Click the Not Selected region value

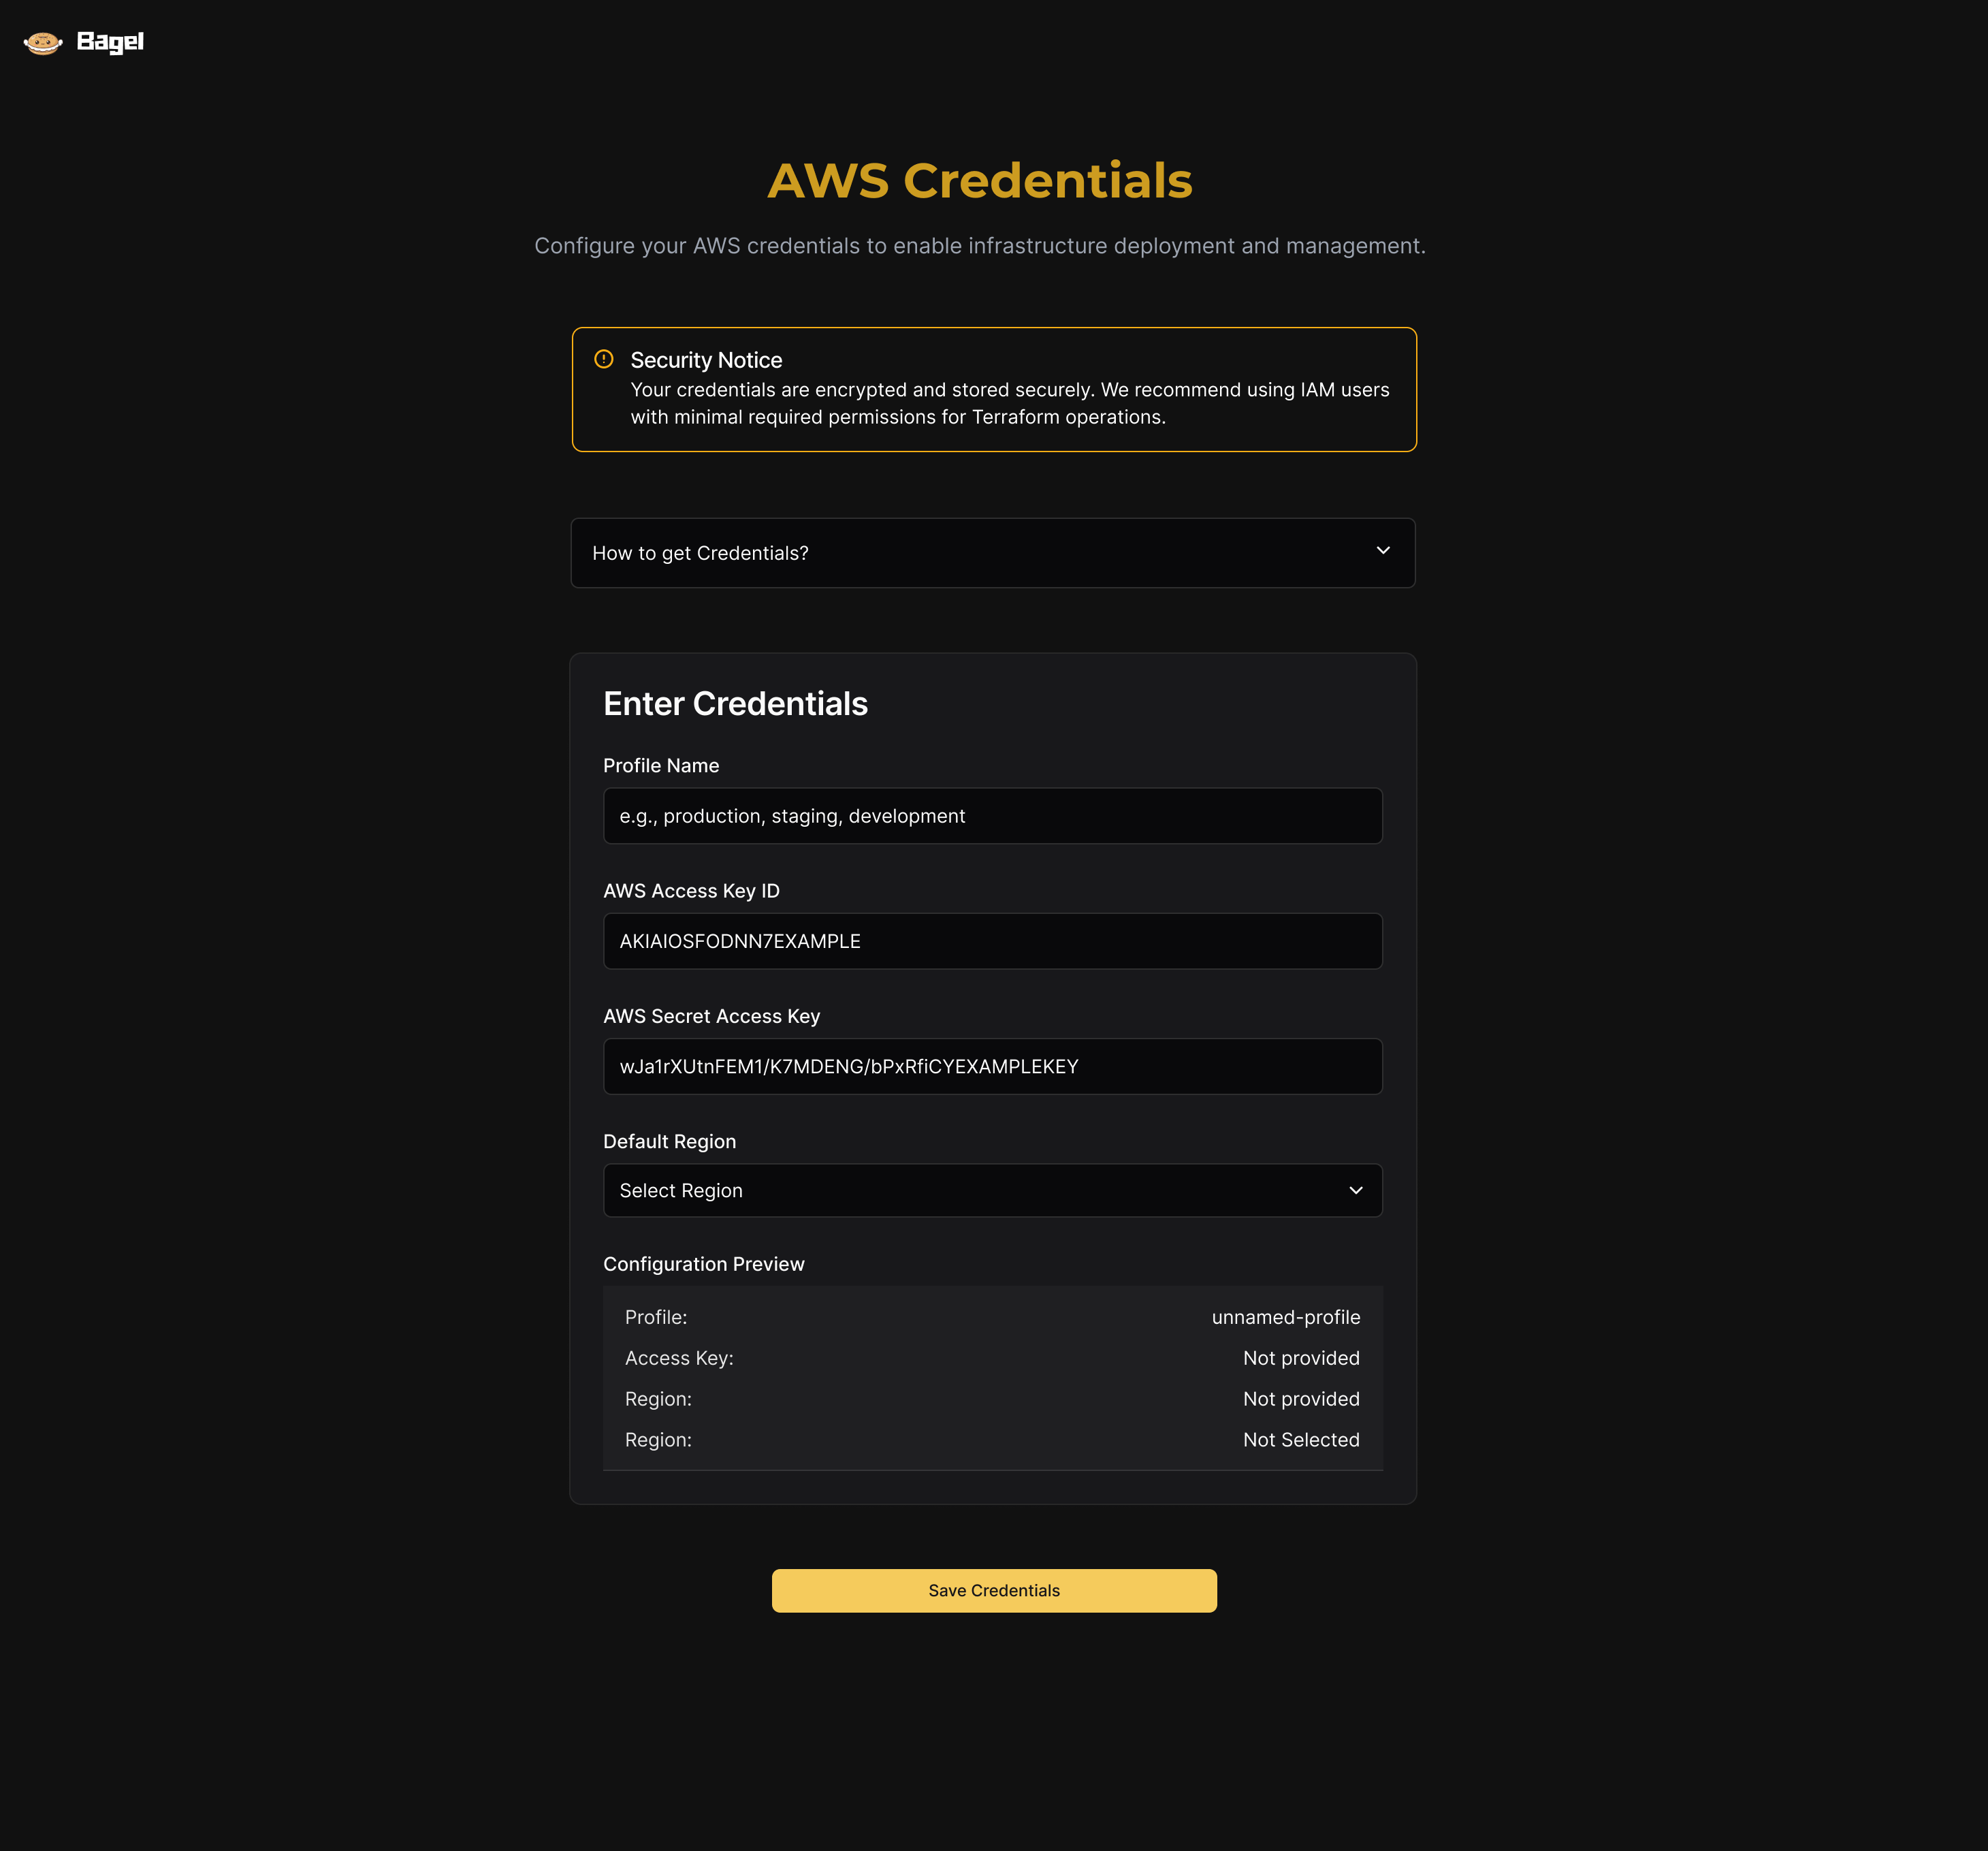coord(1301,1440)
